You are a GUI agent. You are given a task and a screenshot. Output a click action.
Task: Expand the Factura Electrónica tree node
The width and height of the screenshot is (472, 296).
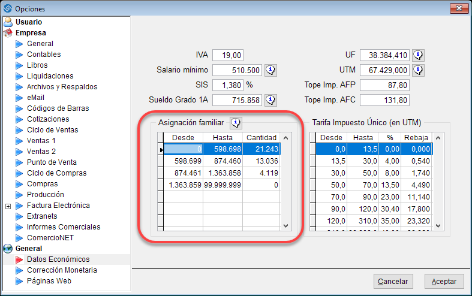click(x=8, y=206)
